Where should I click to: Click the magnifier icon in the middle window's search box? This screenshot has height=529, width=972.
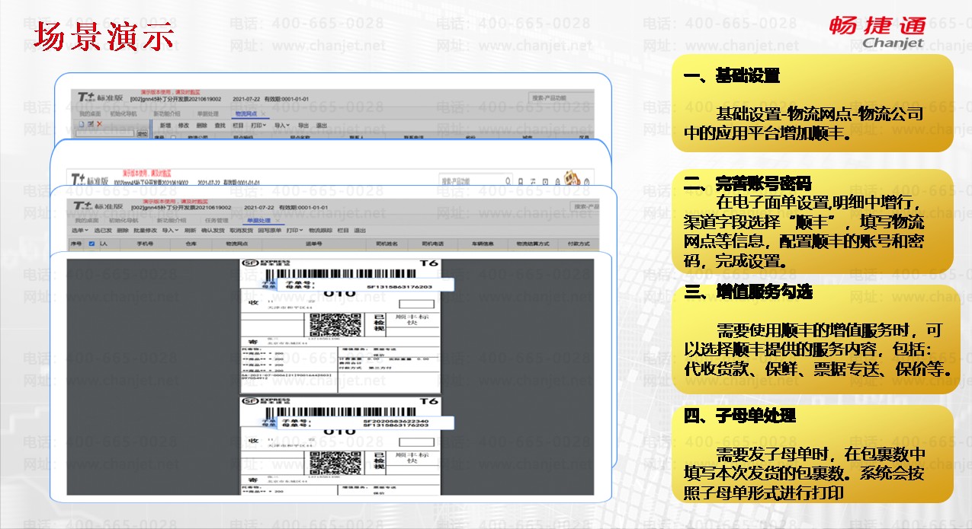tap(508, 180)
